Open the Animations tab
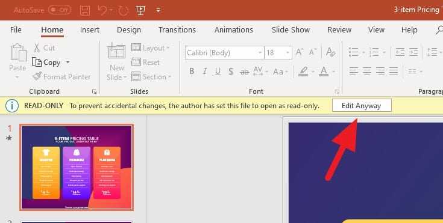 pos(234,30)
